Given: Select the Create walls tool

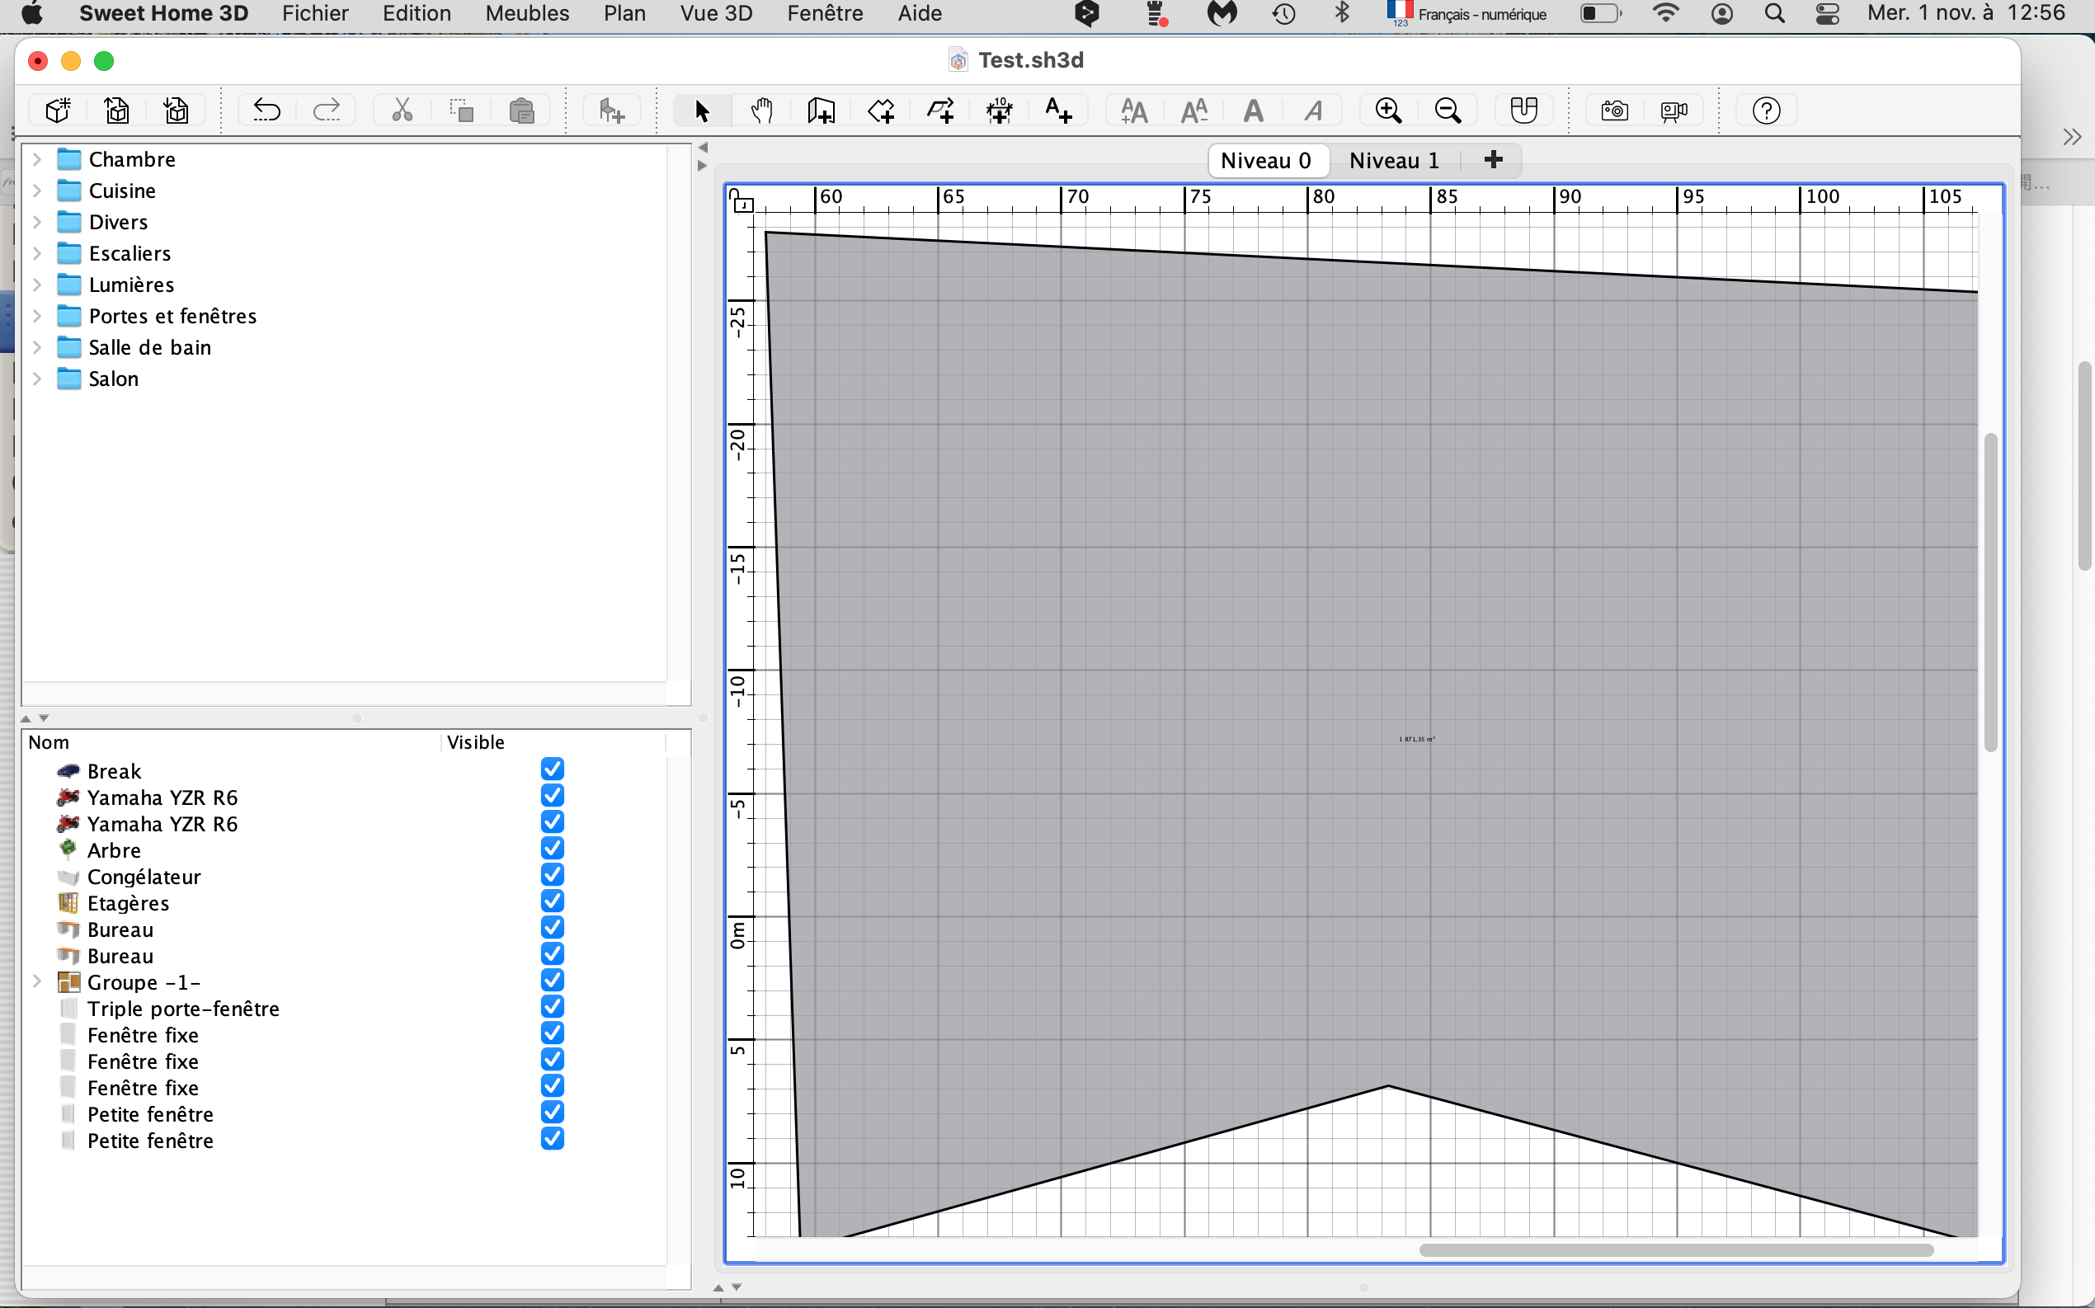Looking at the screenshot, I should [x=821, y=111].
